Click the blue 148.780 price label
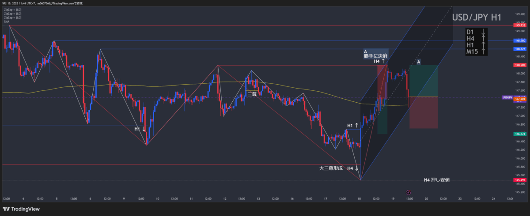This screenshot has width=530, height=216. (x=519, y=41)
